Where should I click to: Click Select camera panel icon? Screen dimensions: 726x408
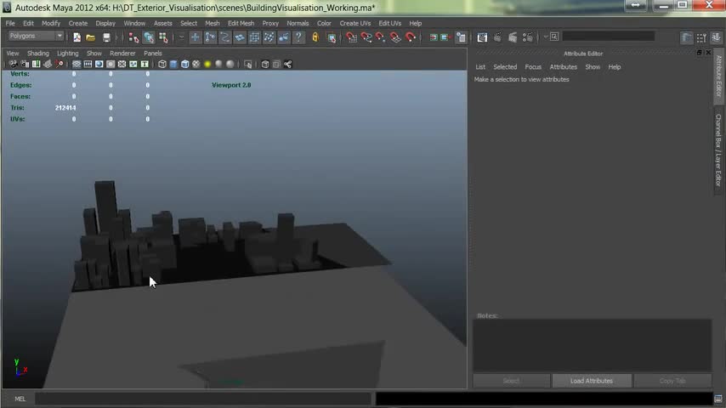click(14, 65)
